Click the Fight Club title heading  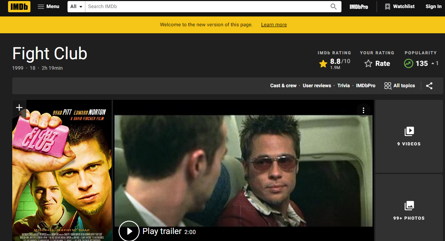[50, 54]
